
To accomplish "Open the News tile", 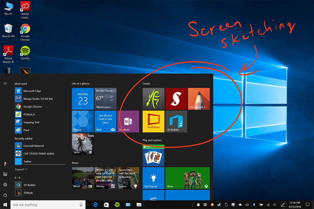I will coord(83,178).
